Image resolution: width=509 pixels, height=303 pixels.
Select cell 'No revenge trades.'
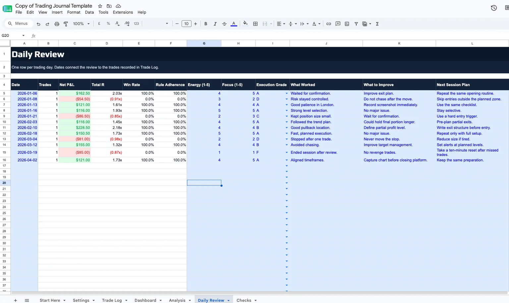tap(399, 152)
